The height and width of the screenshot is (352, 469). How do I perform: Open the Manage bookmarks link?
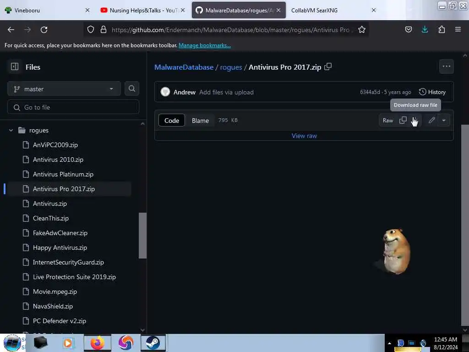click(x=205, y=45)
